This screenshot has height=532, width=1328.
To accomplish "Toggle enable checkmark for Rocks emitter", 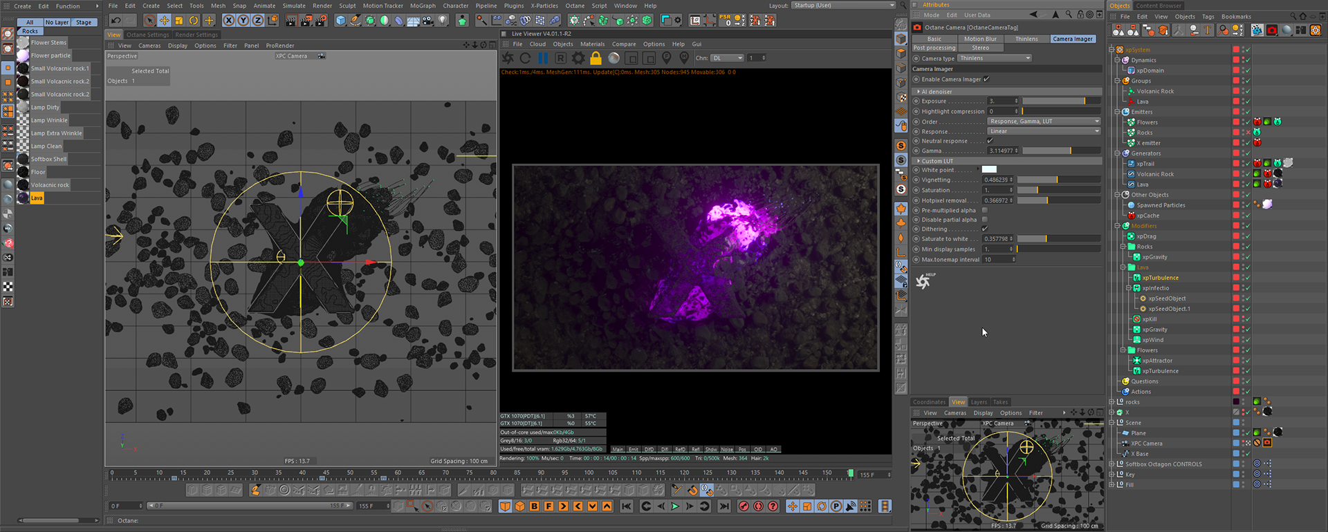I will click(x=1248, y=133).
